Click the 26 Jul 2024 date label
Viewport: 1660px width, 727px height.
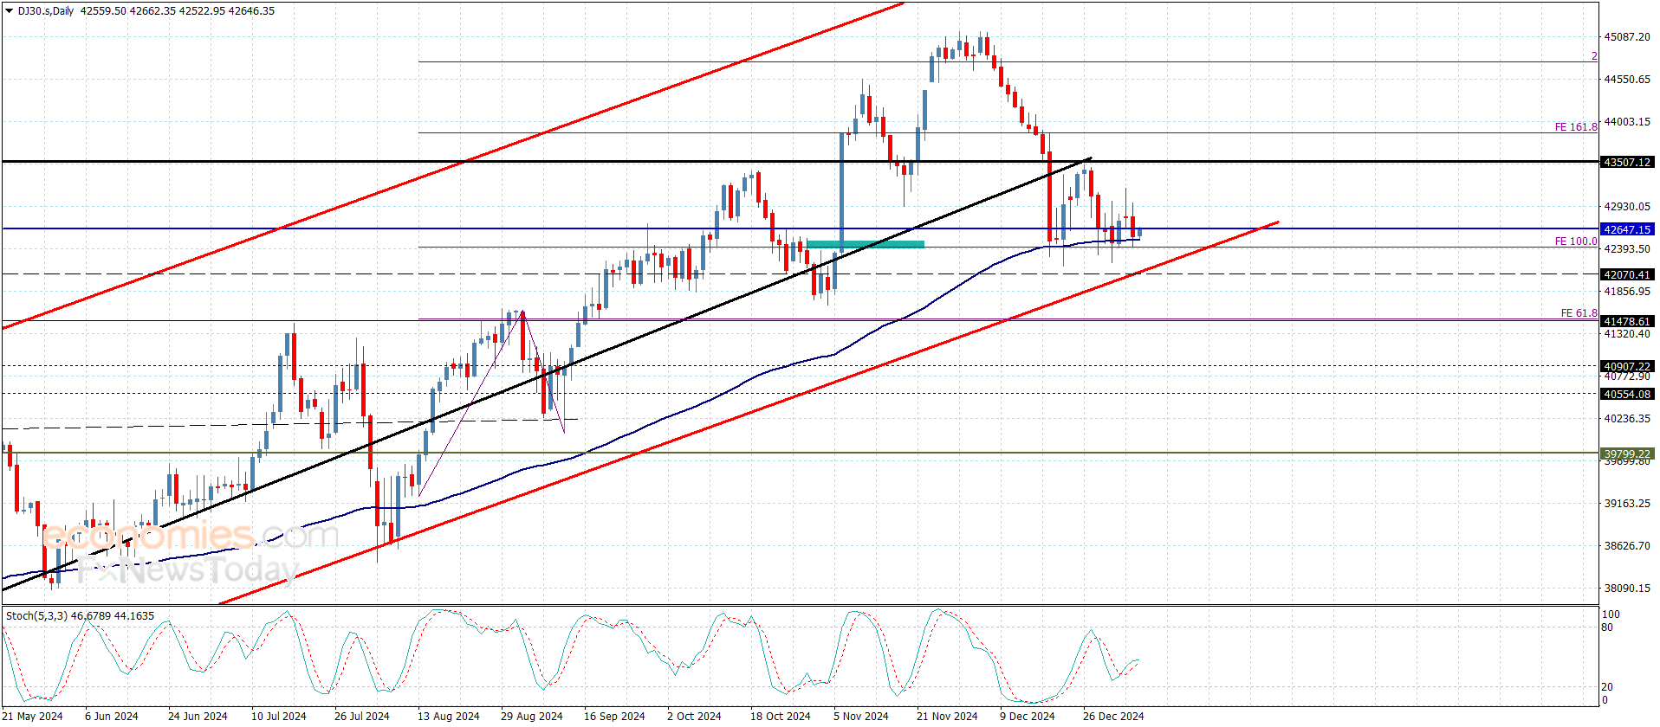tap(362, 717)
